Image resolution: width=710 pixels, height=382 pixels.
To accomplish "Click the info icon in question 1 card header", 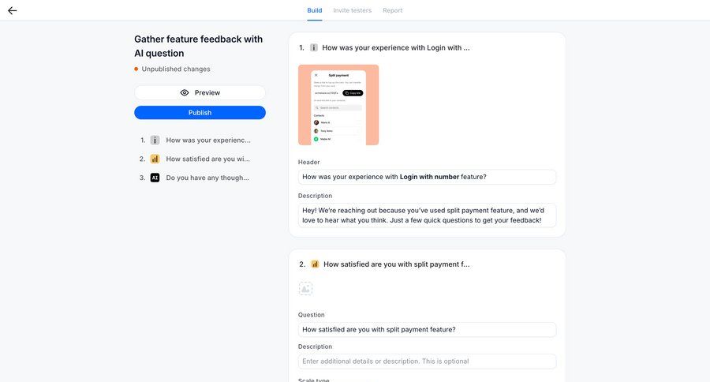I will coord(313,47).
